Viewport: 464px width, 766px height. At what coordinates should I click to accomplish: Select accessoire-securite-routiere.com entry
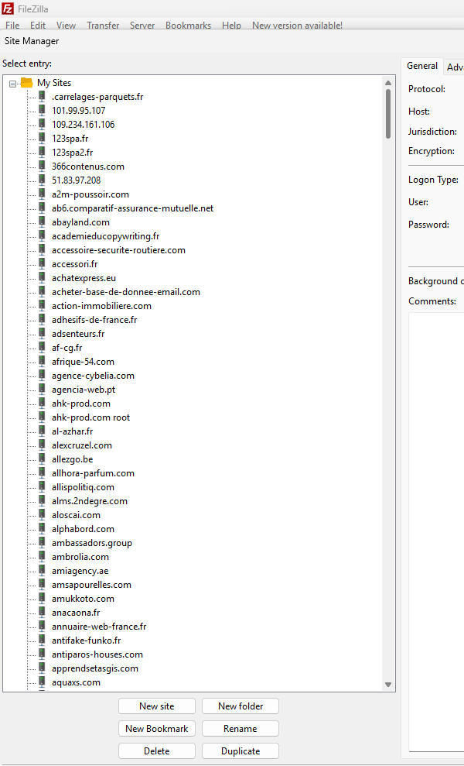click(x=118, y=249)
